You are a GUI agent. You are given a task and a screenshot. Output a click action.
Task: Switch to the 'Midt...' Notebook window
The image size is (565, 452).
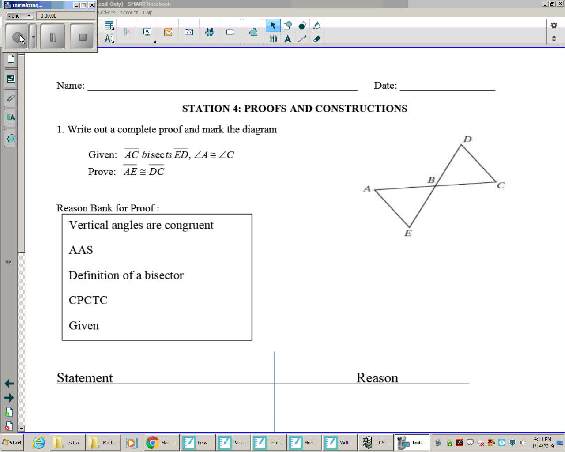click(x=339, y=442)
